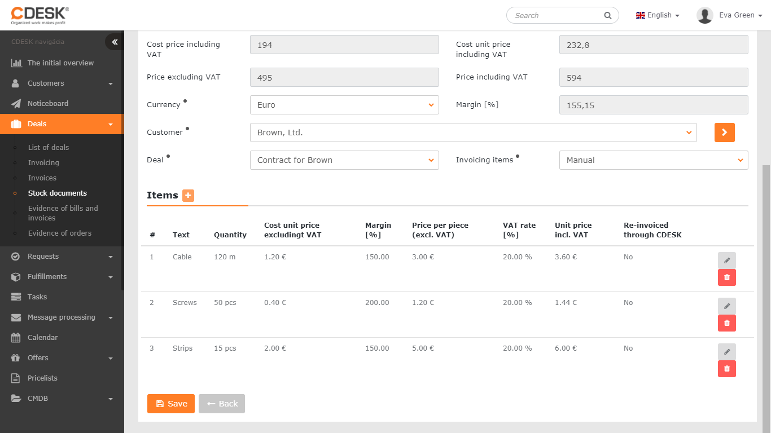Open Pricelists in the sidebar

pos(42,378)
